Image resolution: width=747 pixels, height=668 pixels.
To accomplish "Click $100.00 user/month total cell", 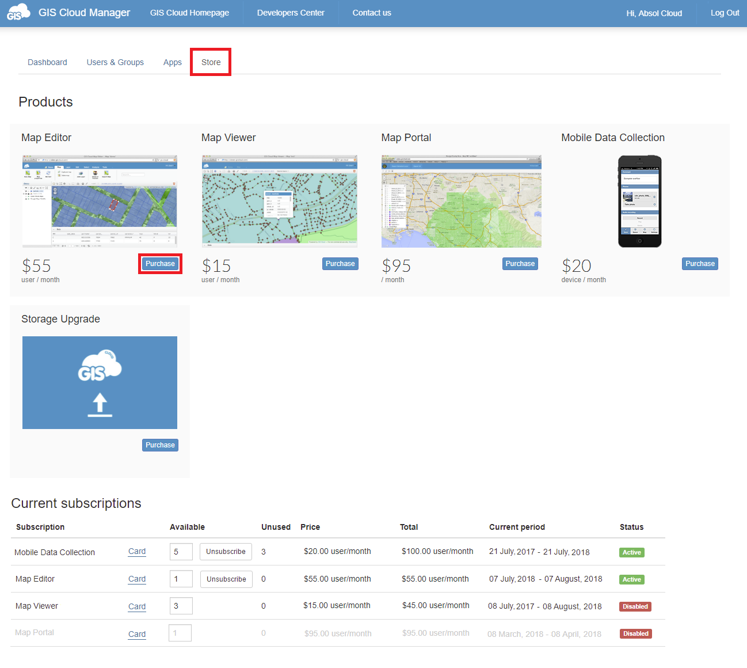I will click(437, 551).
